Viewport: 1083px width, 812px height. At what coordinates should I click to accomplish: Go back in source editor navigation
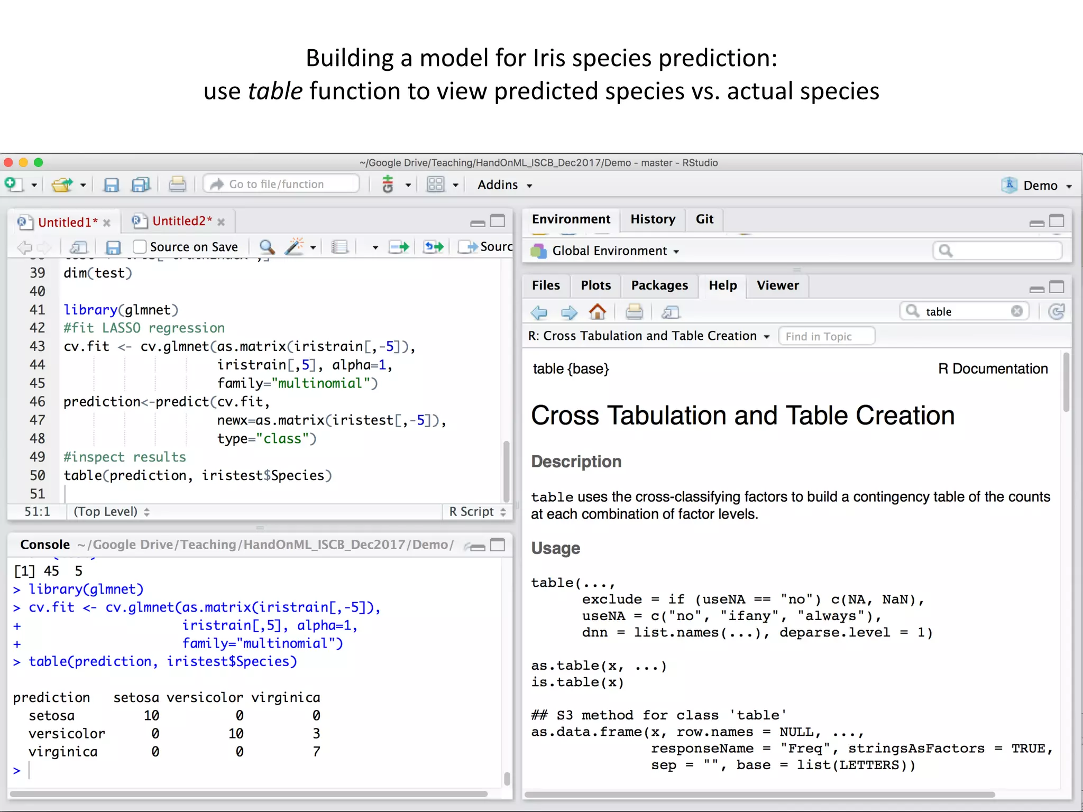24,247
